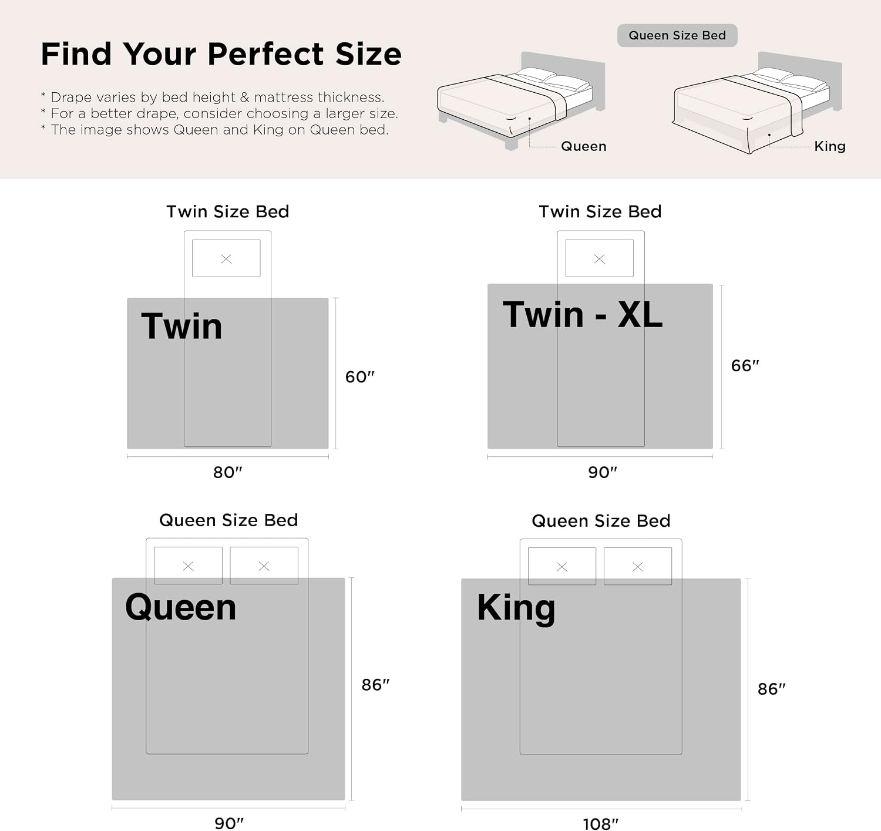The width and height of the screenshot is (881, 831).
Task: Click the King blanket bed illustration
Action: point(758,103)
